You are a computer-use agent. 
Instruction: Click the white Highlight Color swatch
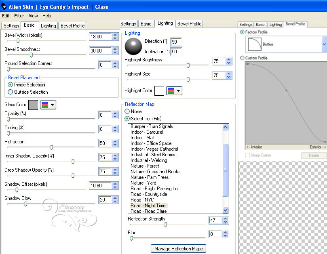159,91
